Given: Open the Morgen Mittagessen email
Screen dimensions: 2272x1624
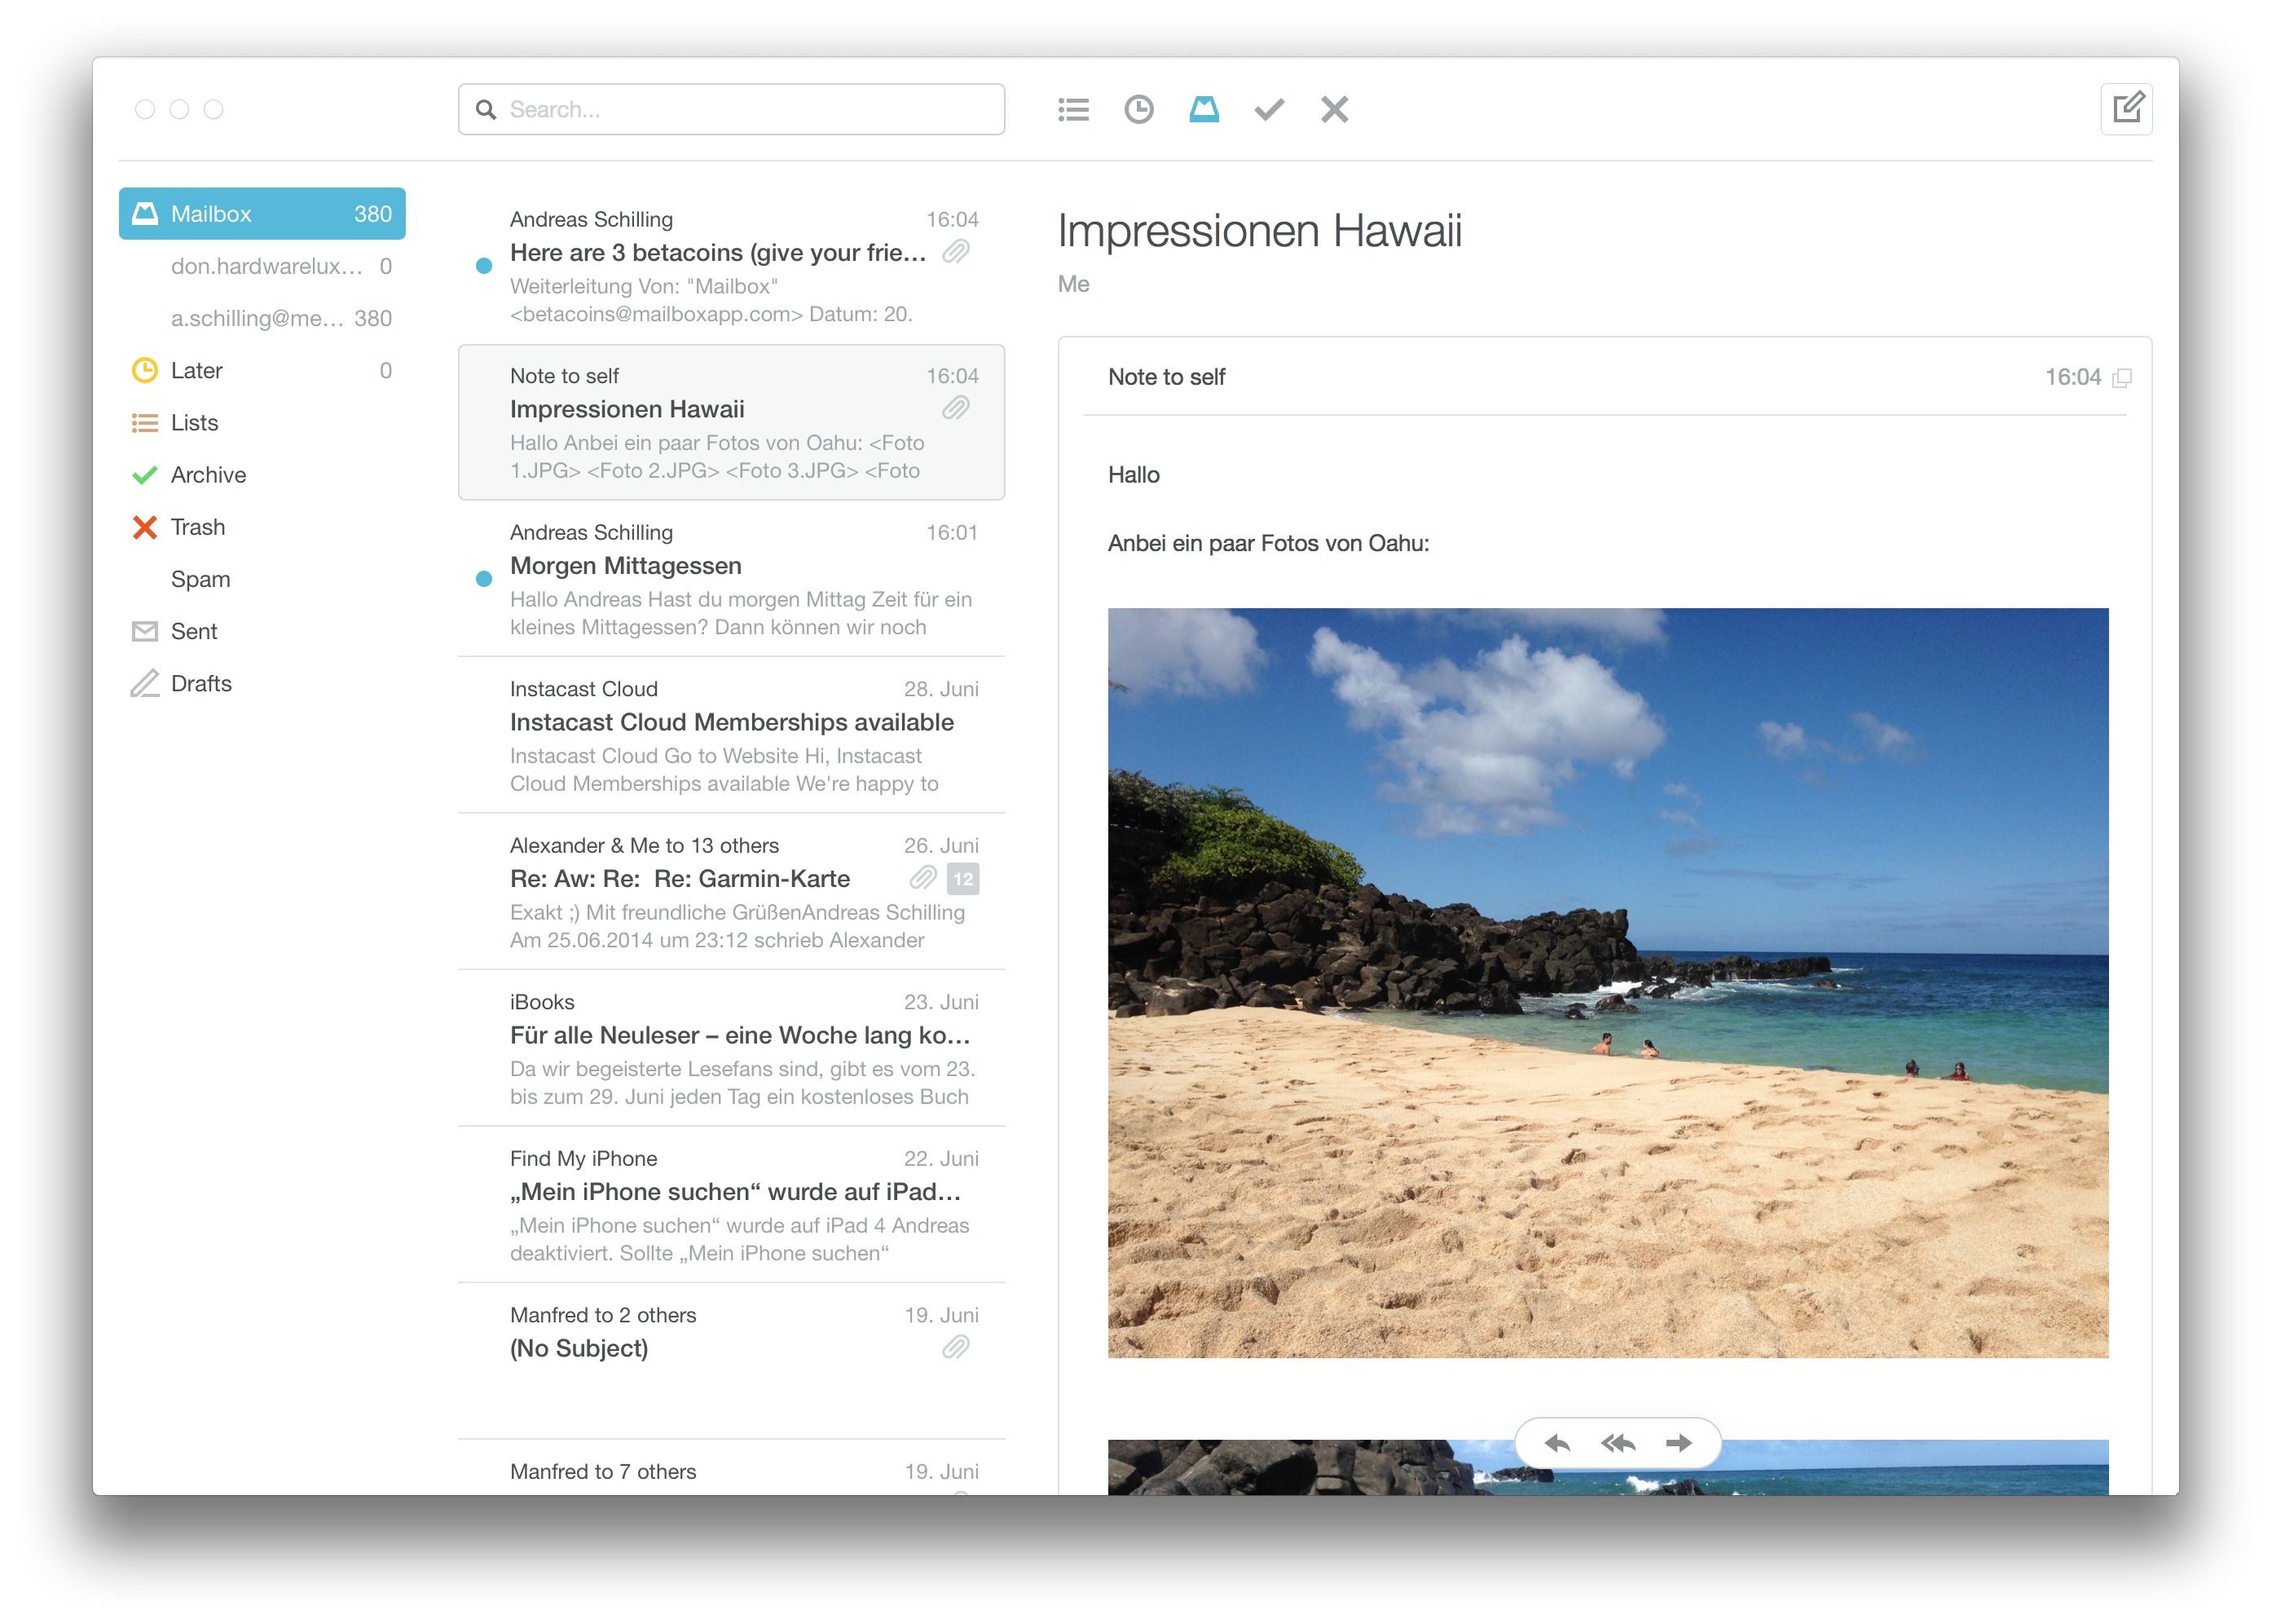Looking at the screenshot, I should tap(731, 578).
